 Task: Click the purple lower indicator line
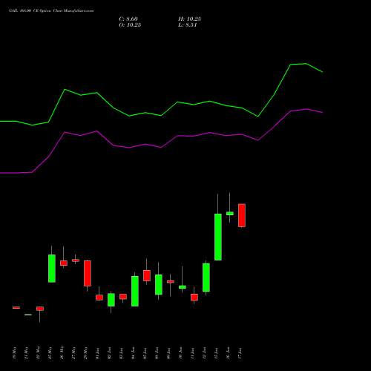(x=161, y=147)
